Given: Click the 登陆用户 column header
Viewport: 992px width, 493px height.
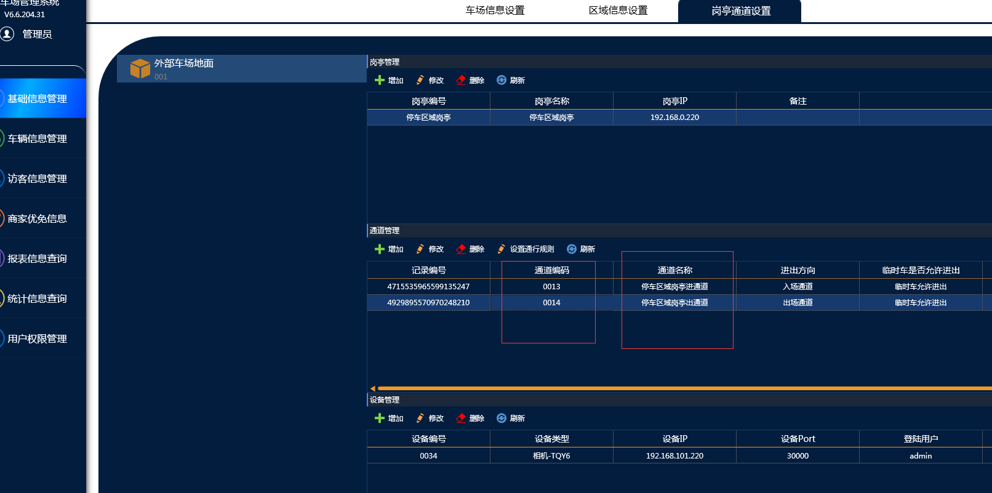Looking at the screenshot, I should [921, 439].
